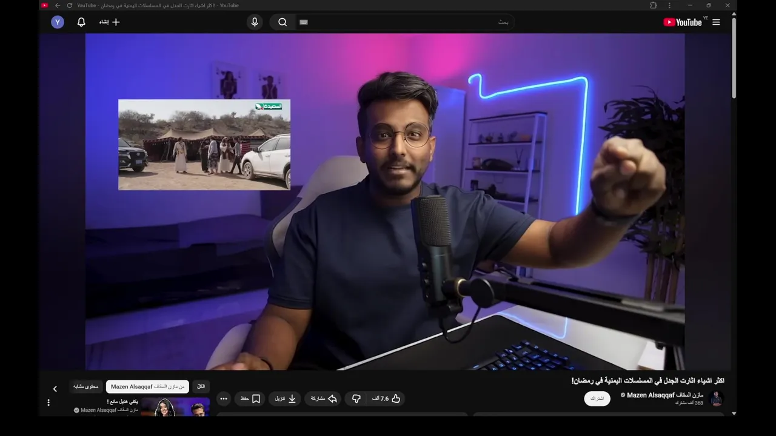Click the browser back arrow
The width and height of the screenshot is (776, 436).
58,5
